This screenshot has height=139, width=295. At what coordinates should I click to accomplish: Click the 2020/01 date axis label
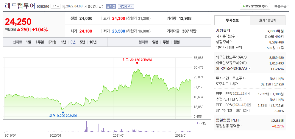(x=55, y=135)
